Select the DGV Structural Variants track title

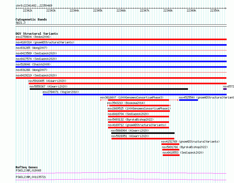[37, 34]
